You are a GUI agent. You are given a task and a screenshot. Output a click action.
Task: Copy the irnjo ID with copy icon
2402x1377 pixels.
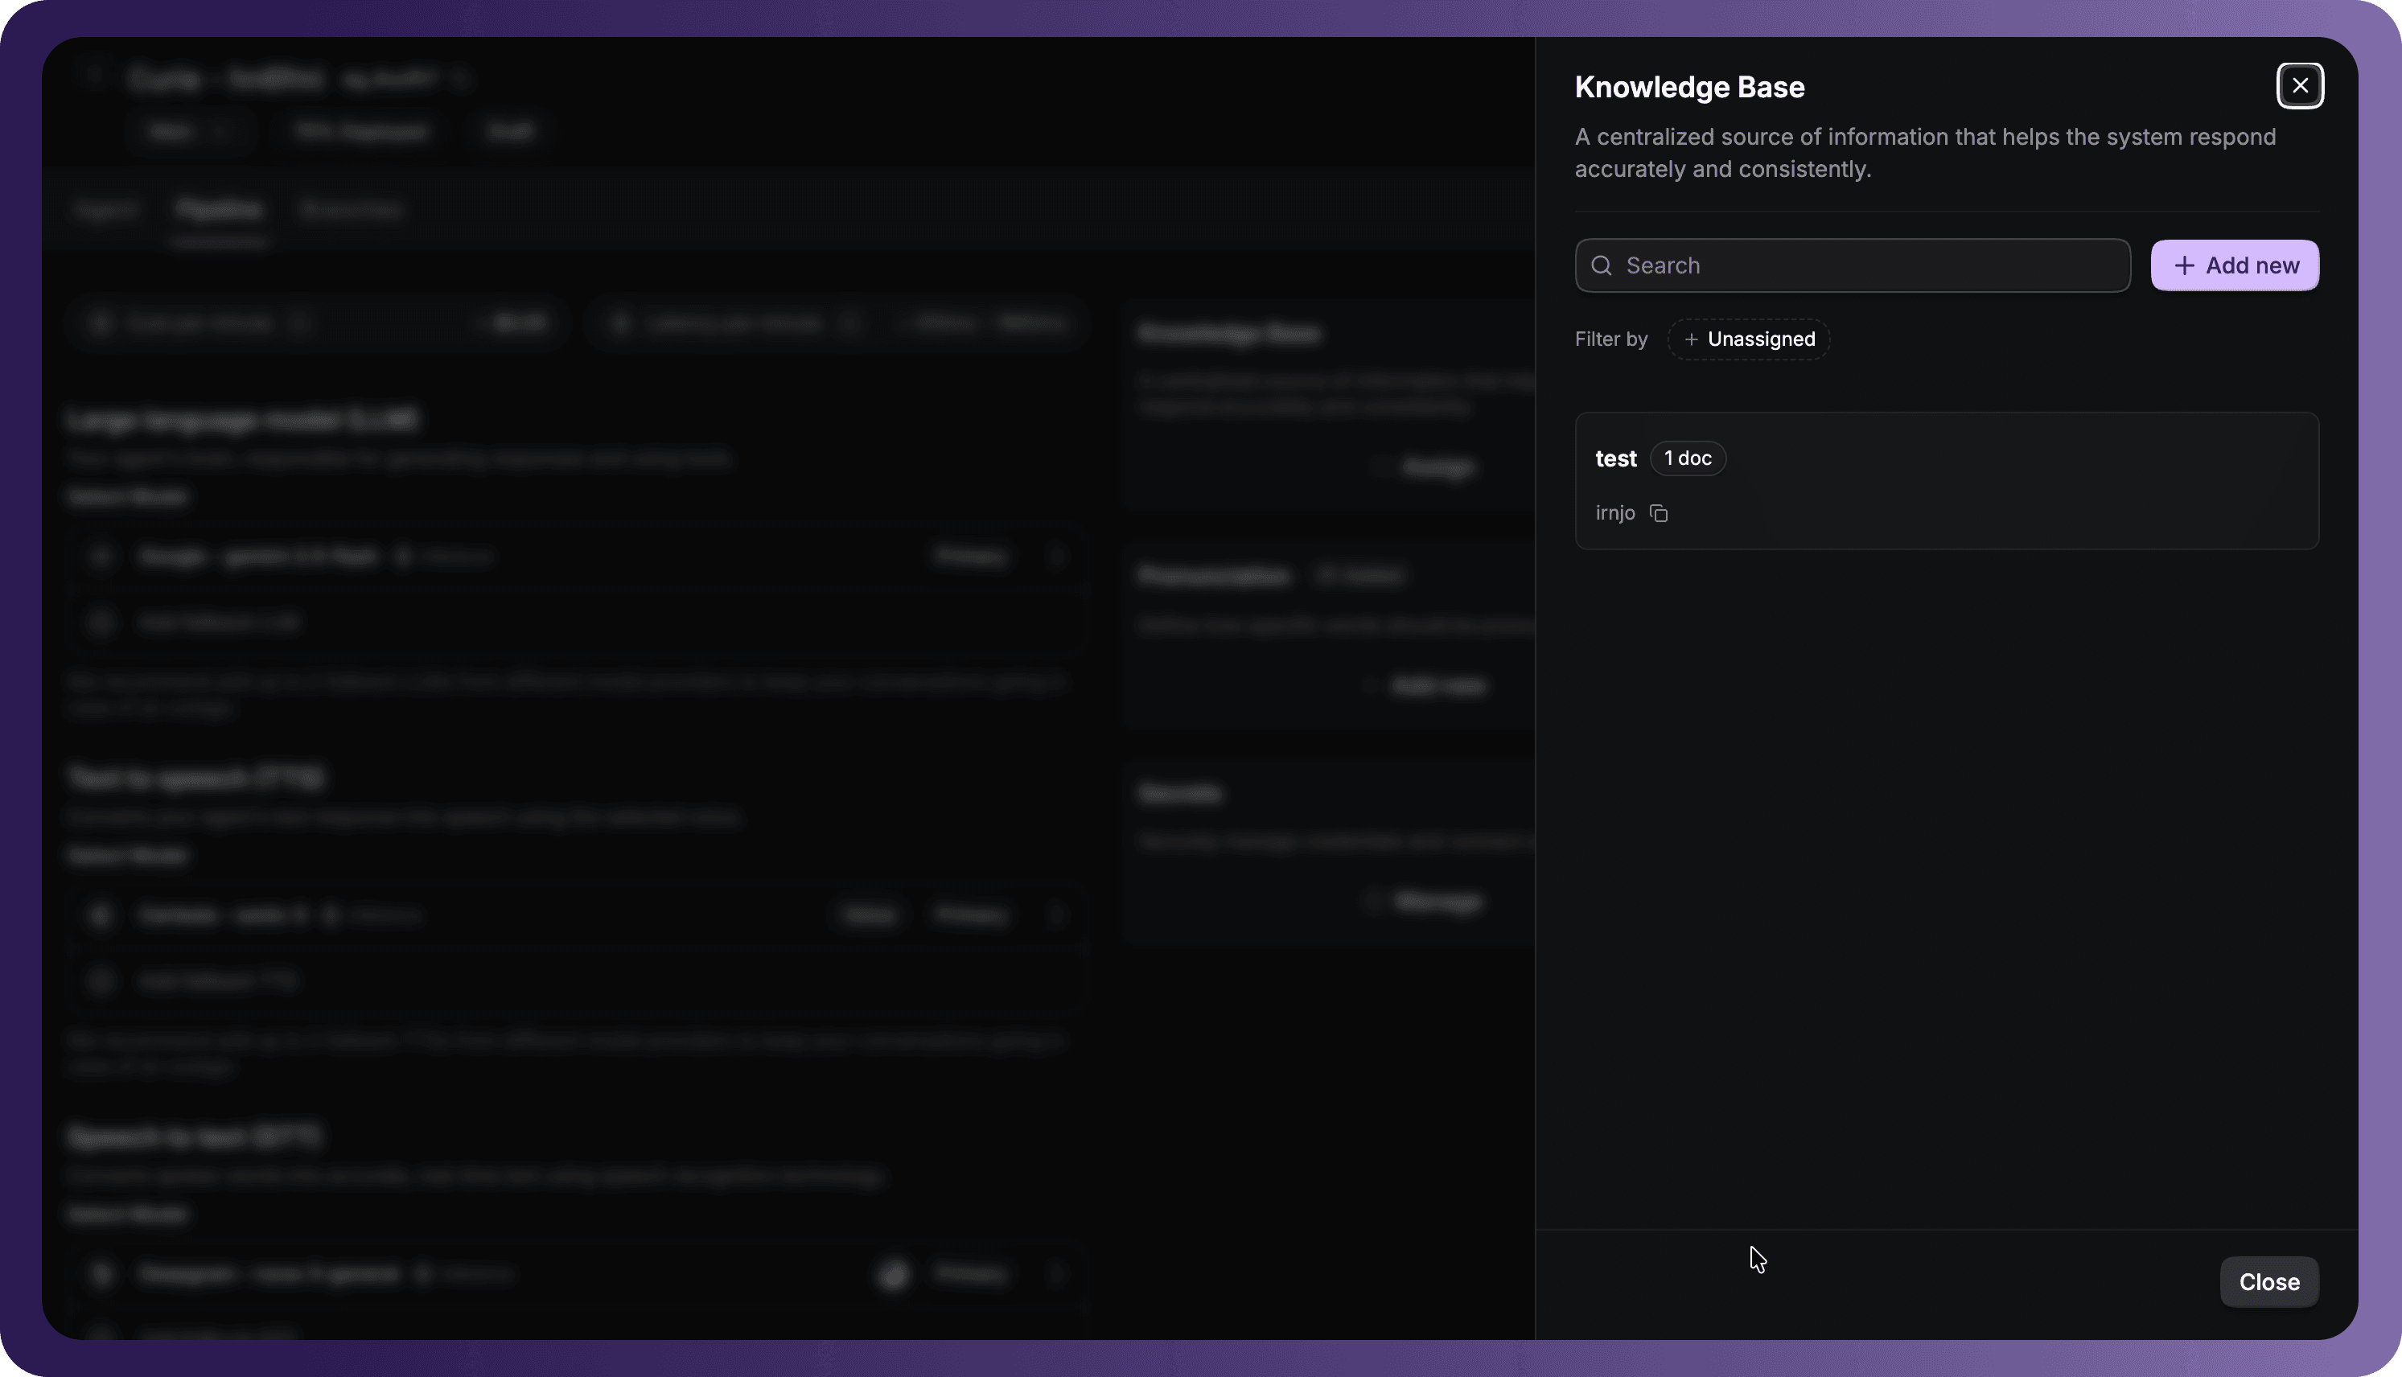pos(1659,513)
